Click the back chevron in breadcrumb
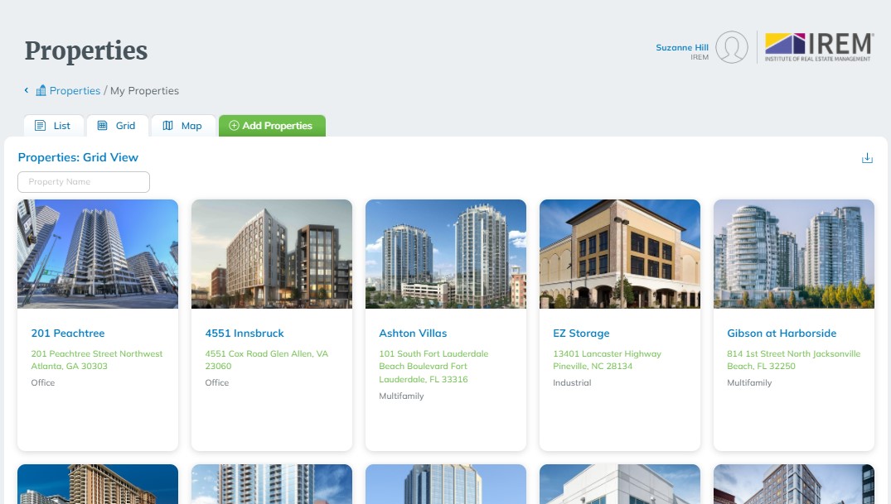The image size is (891, 504). point(27,90)
